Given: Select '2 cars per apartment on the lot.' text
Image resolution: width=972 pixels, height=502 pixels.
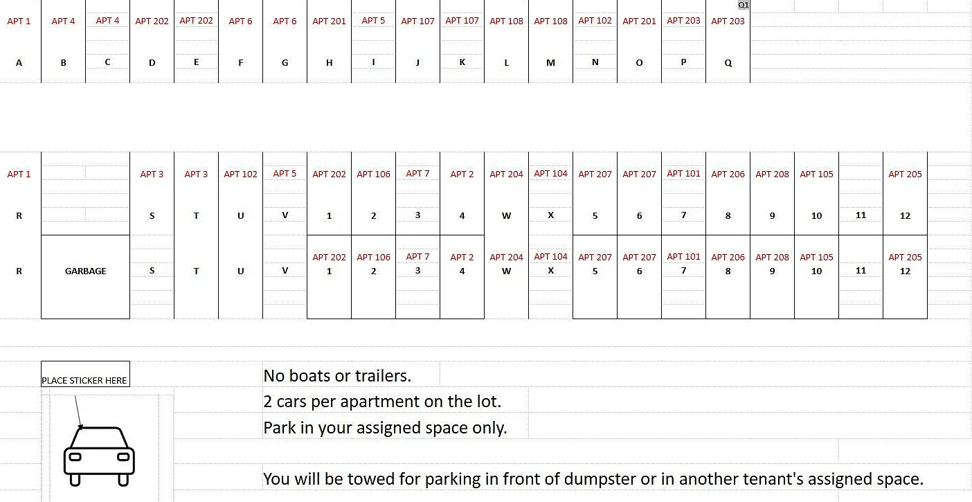Looking at the screenshot, I should 382,401.
